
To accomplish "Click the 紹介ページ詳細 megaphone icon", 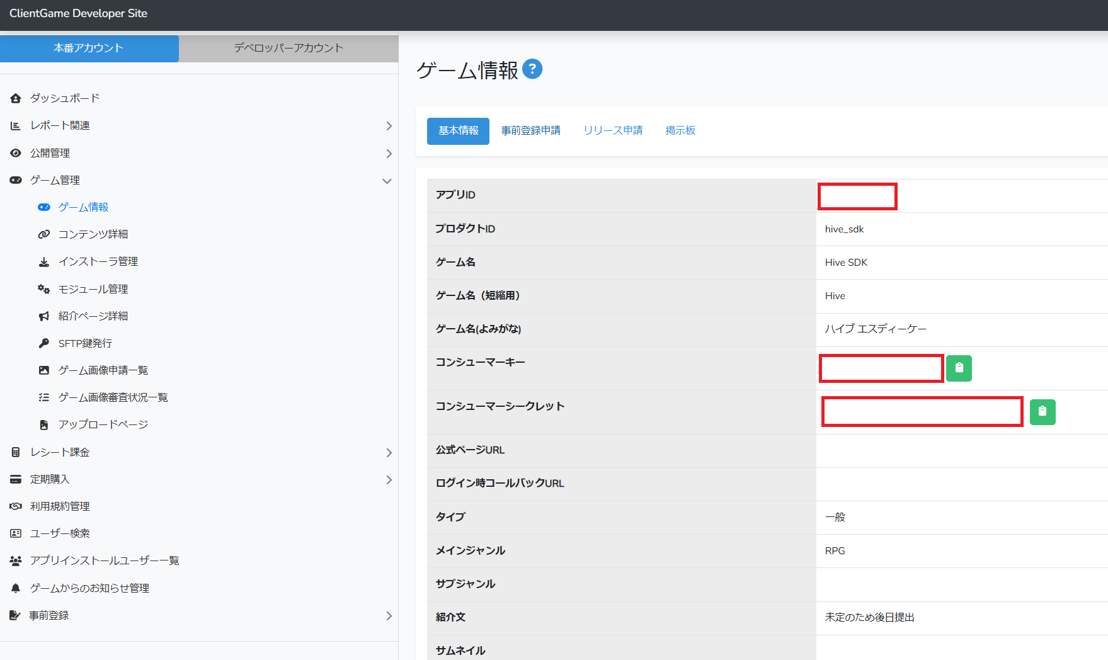I will point(44,316).
